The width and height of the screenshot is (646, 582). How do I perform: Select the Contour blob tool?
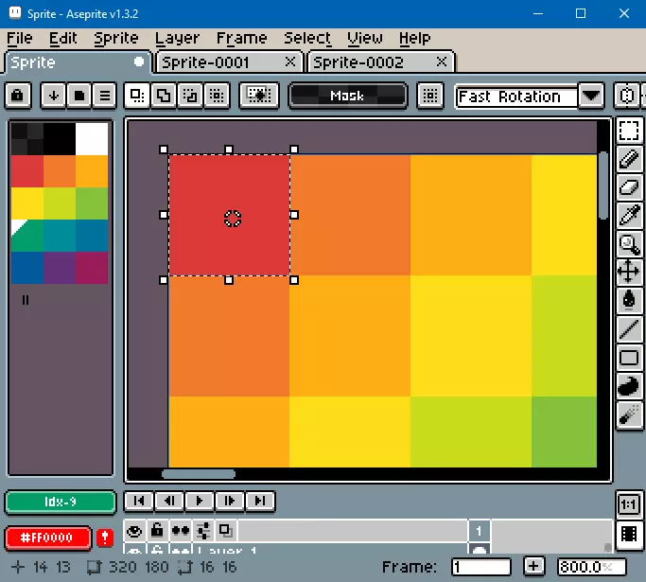pyautogui.click(x=629, y=386)
